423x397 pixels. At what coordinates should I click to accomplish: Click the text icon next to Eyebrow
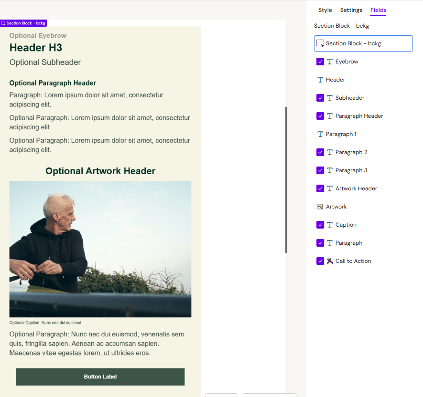[330, 62]
